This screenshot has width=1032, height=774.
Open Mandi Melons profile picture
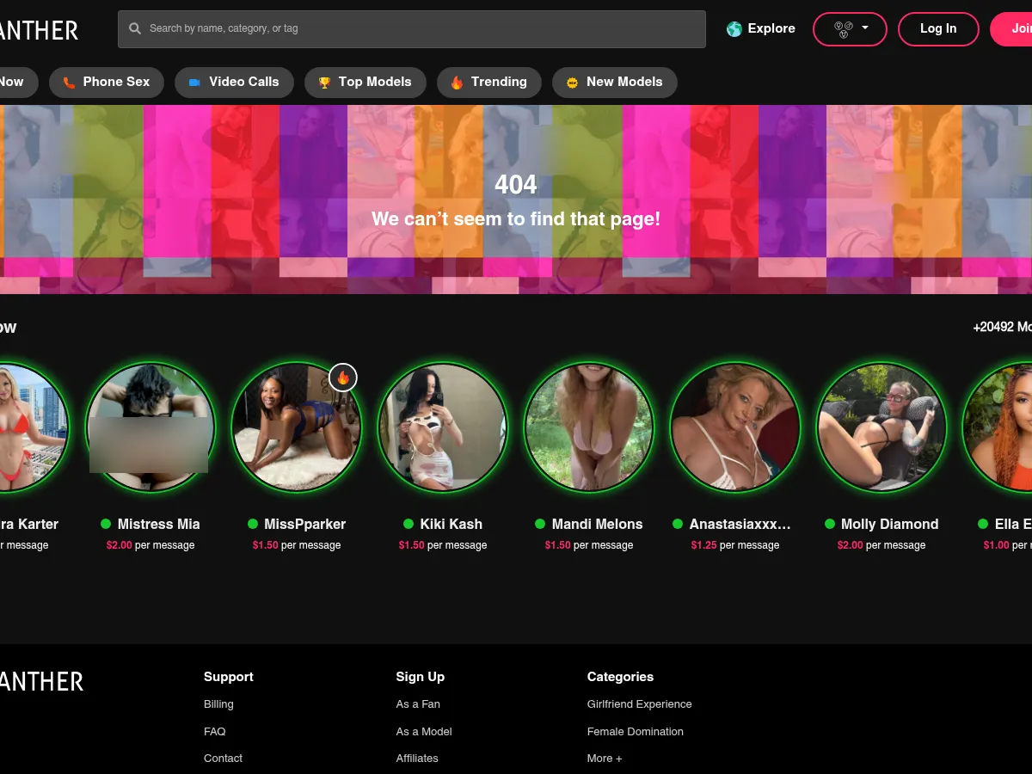point(589,427)
